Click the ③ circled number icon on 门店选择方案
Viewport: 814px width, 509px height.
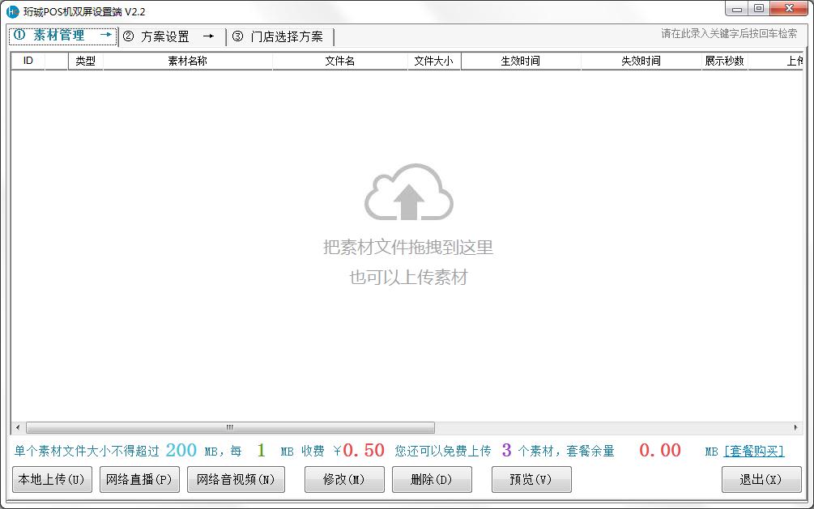point(236,36)
